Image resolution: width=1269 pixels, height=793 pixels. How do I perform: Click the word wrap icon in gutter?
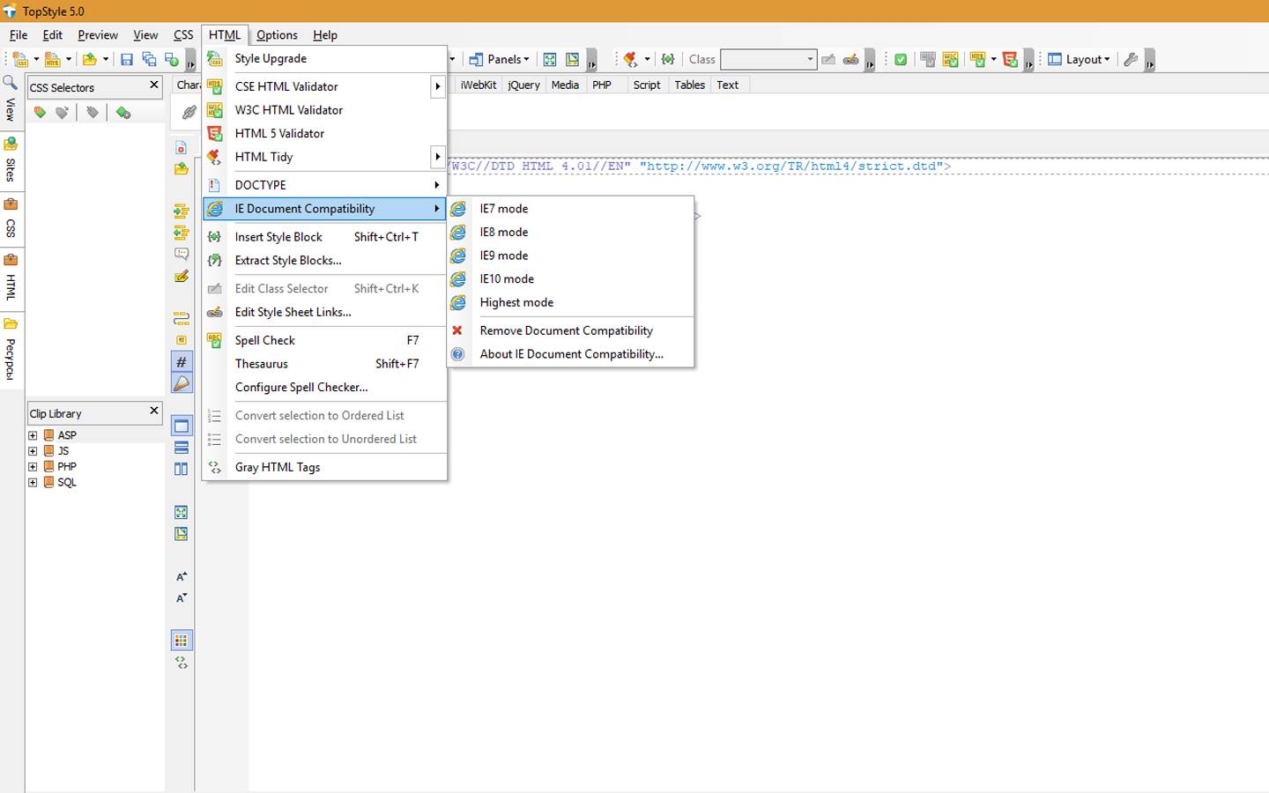pyautogui.click(x=182, y=319)
